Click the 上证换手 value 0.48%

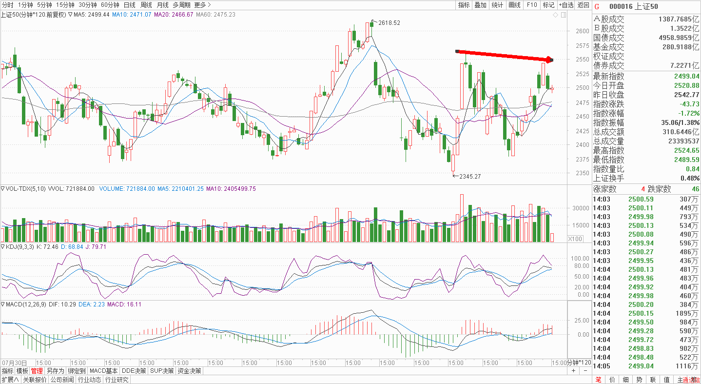pos(690,178)
